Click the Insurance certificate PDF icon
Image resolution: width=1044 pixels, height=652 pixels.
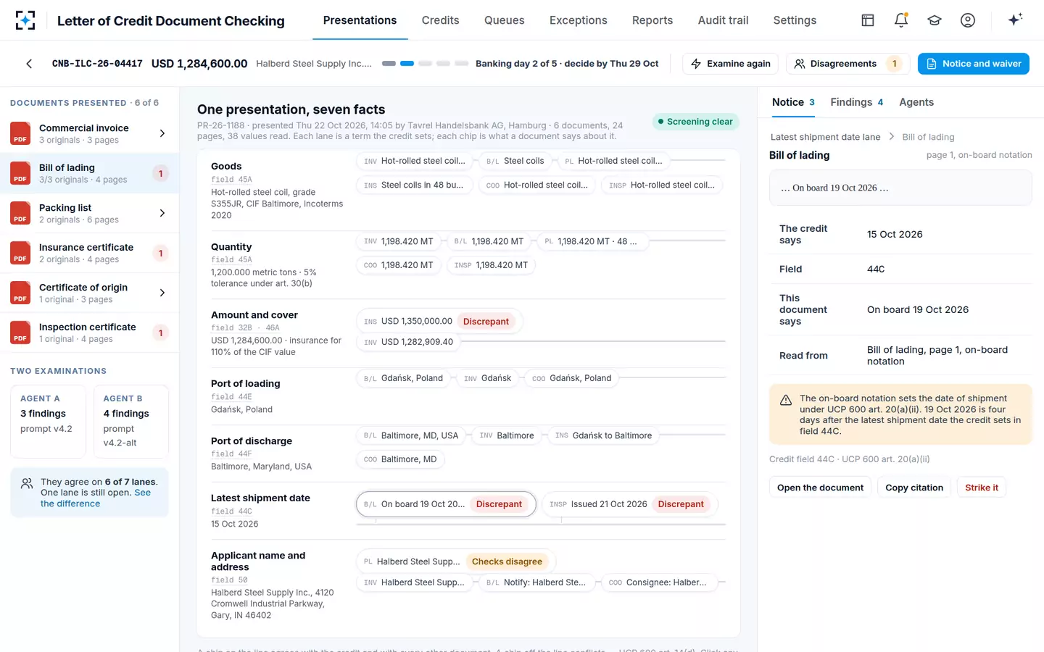[x=20, y=253]
